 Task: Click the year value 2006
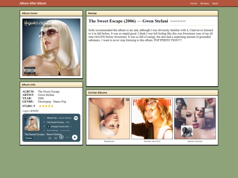tap(41, 98)
